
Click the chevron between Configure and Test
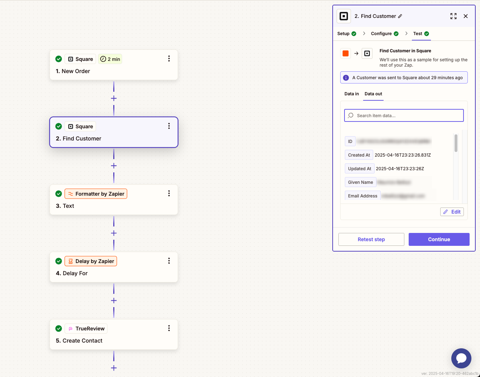click(406, 33)
